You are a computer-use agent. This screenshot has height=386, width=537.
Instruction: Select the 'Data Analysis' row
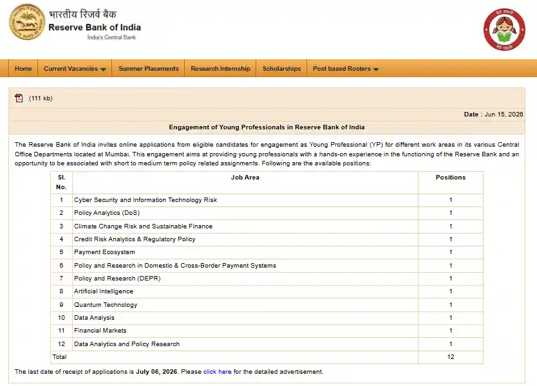click(x=267, y=318)
